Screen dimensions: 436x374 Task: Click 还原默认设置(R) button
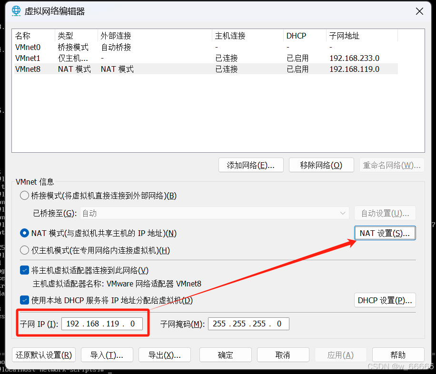[x=44, y=355]
